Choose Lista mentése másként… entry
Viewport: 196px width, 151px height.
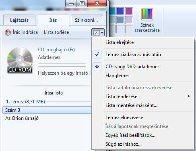143,105
